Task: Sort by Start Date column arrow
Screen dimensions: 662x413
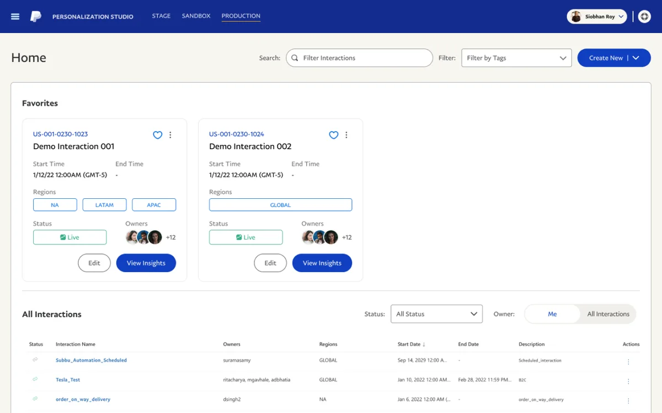Action: coord(424,344)
